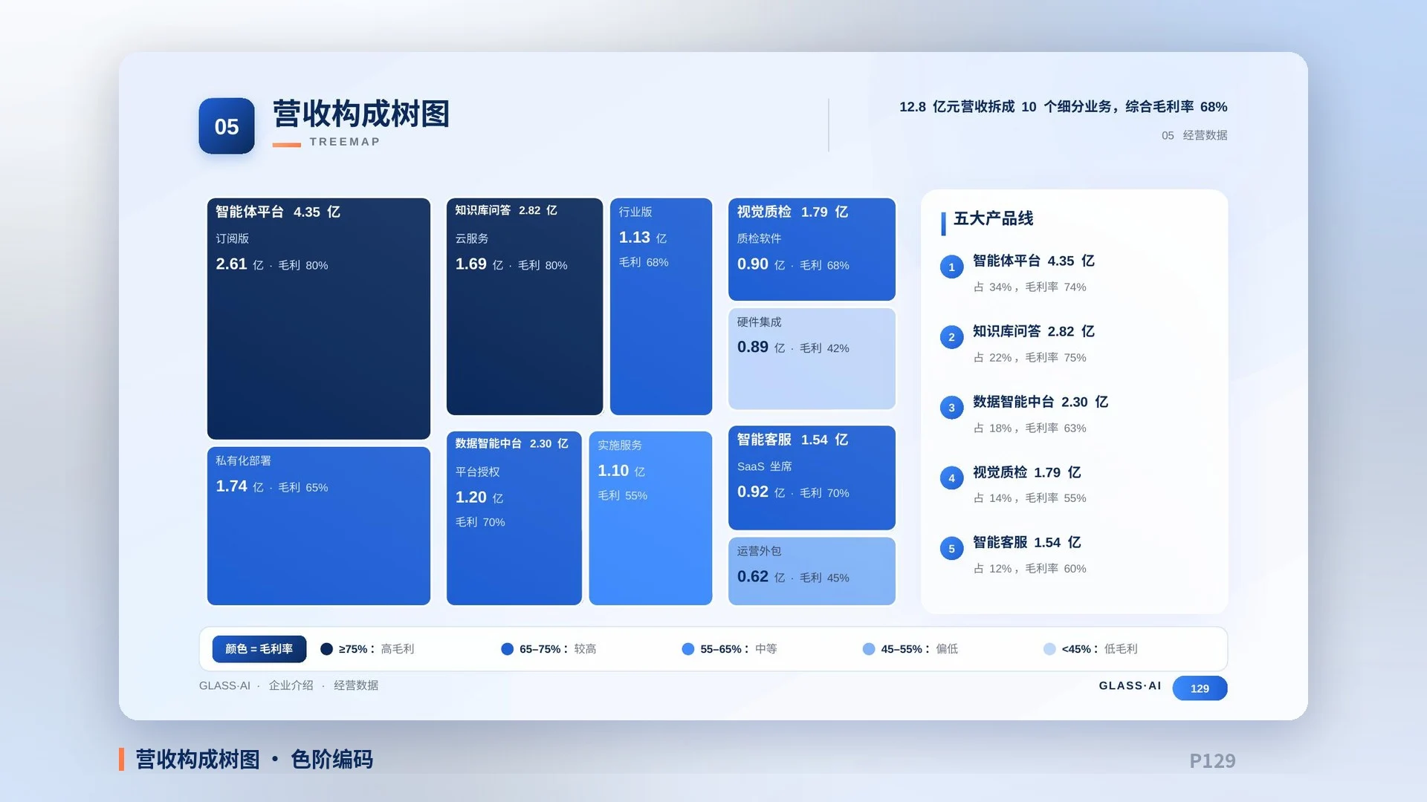The width and height of the screenshot is (1427, 802).
Task: Select the 云服务 1.69 亿 tile
Action: [525, 307]
